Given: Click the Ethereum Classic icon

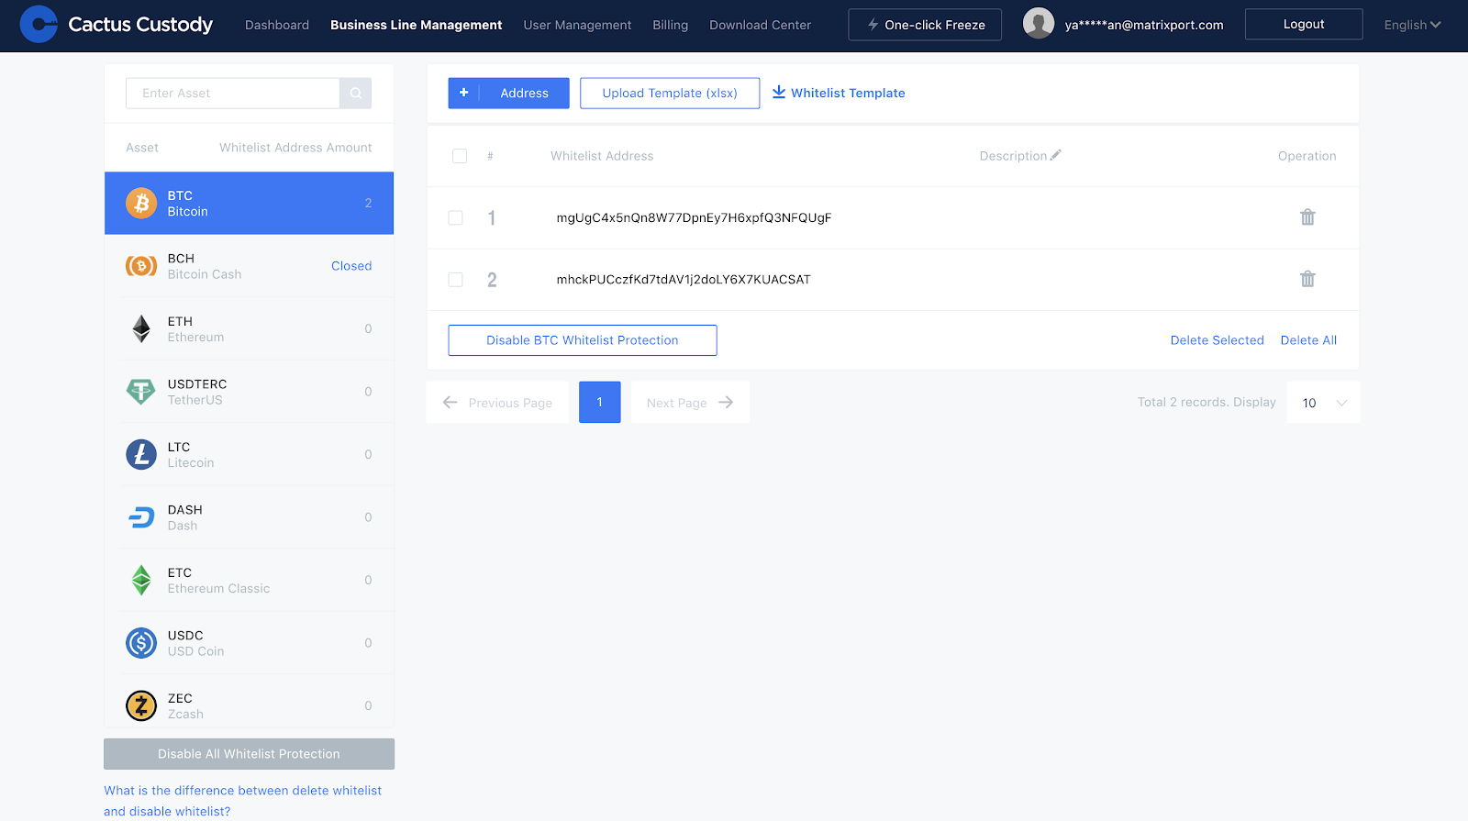Looking at the screenshot, I should [x=141, y=580].
